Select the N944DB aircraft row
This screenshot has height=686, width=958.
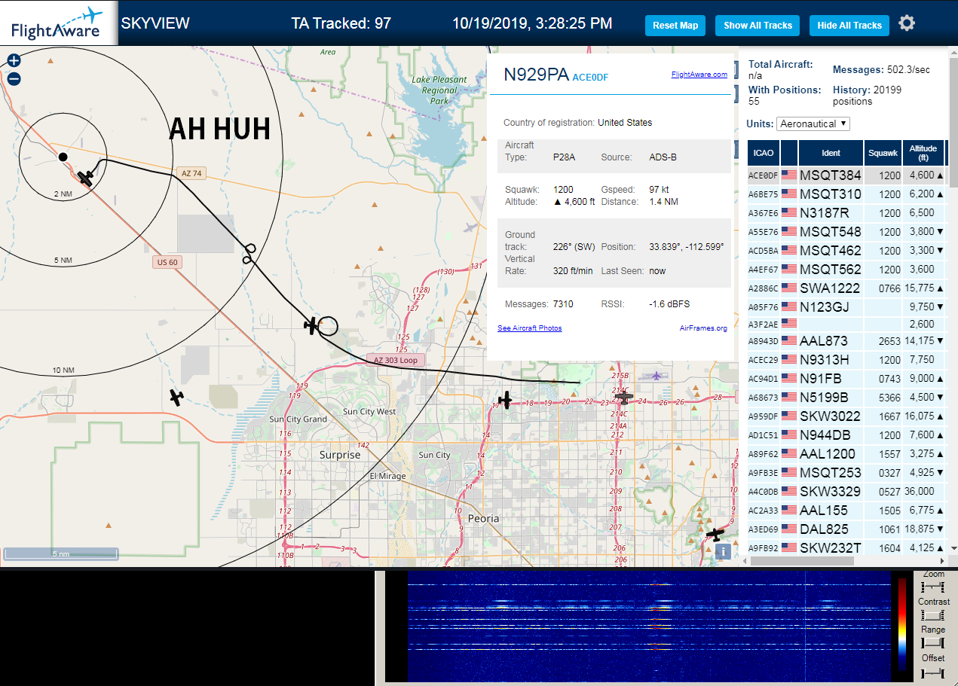coord(847,435)
